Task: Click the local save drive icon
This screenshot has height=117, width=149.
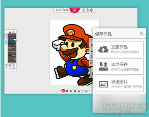Action: 103,66
